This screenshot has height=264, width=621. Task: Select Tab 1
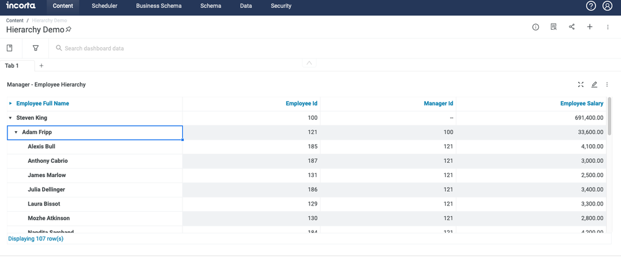click(12, 66)
